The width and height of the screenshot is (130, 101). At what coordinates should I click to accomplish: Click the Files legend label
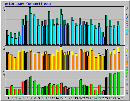[127, 20]
